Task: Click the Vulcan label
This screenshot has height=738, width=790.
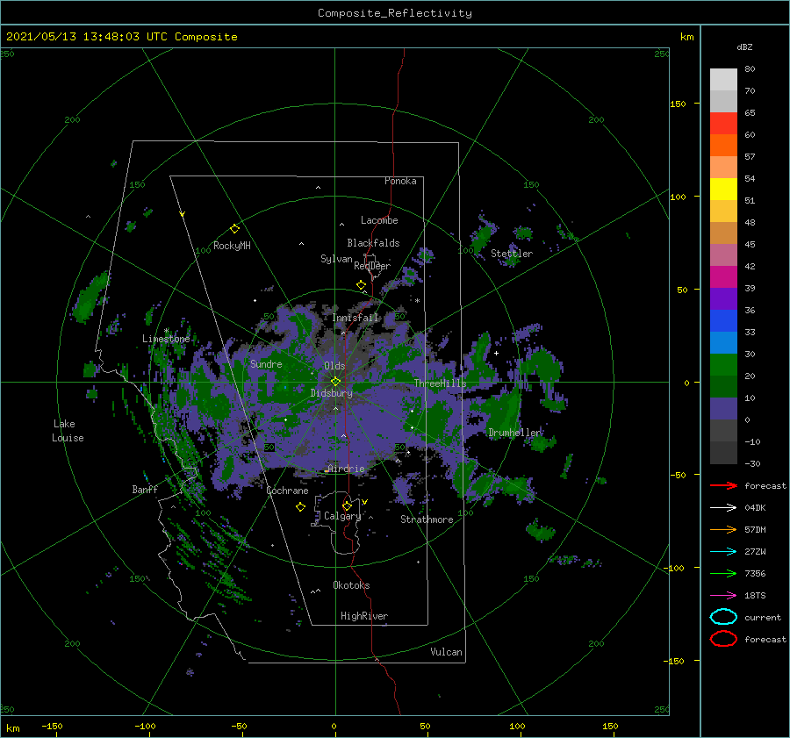Action: [x=446, y=652]
